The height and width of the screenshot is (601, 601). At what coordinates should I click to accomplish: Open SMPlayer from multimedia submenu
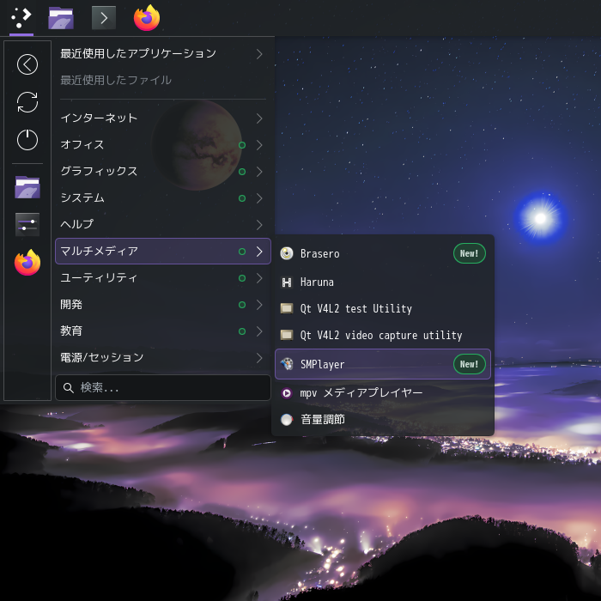pos(383,364)
